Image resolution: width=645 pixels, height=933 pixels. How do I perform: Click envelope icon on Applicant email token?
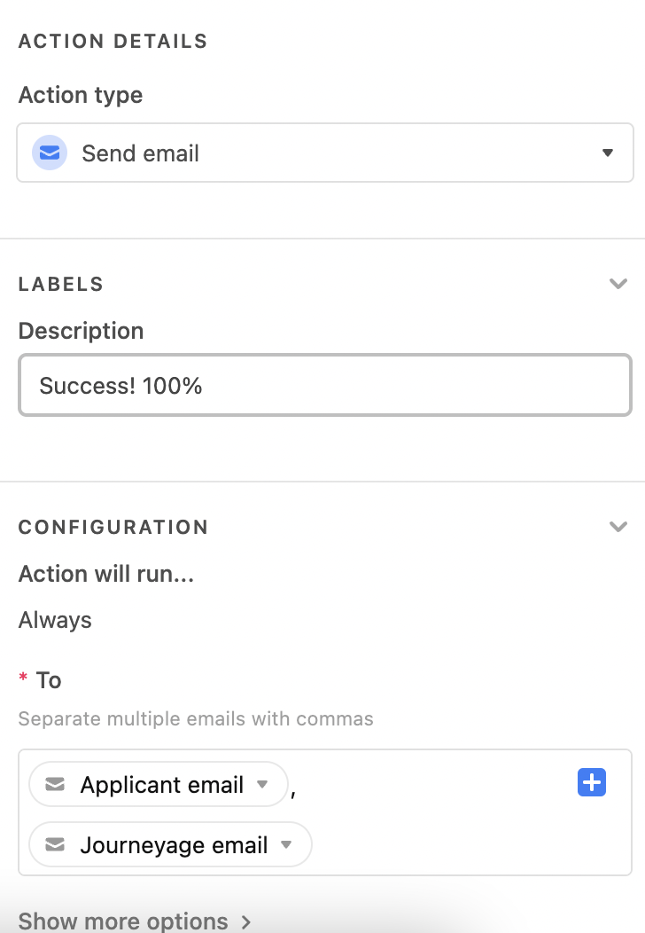(x=55, y=784)
